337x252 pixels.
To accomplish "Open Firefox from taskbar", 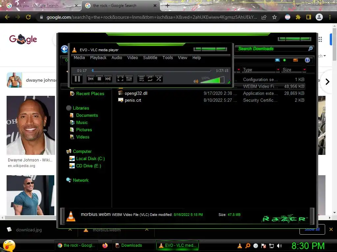I will pos(105,245).
